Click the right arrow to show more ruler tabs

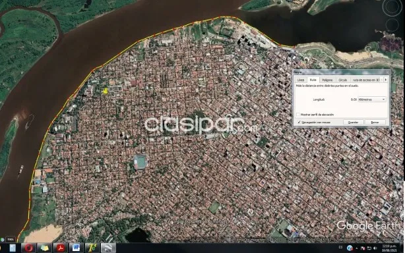click(386, 80)
